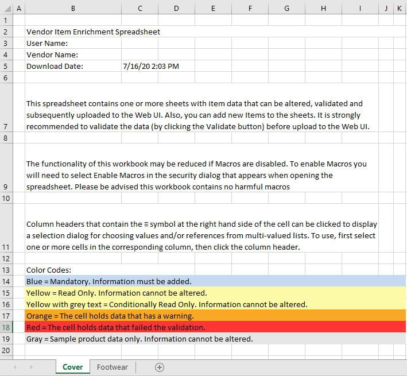Select column C header
Viewport: 407px width, 376px height.
point(139,8)
